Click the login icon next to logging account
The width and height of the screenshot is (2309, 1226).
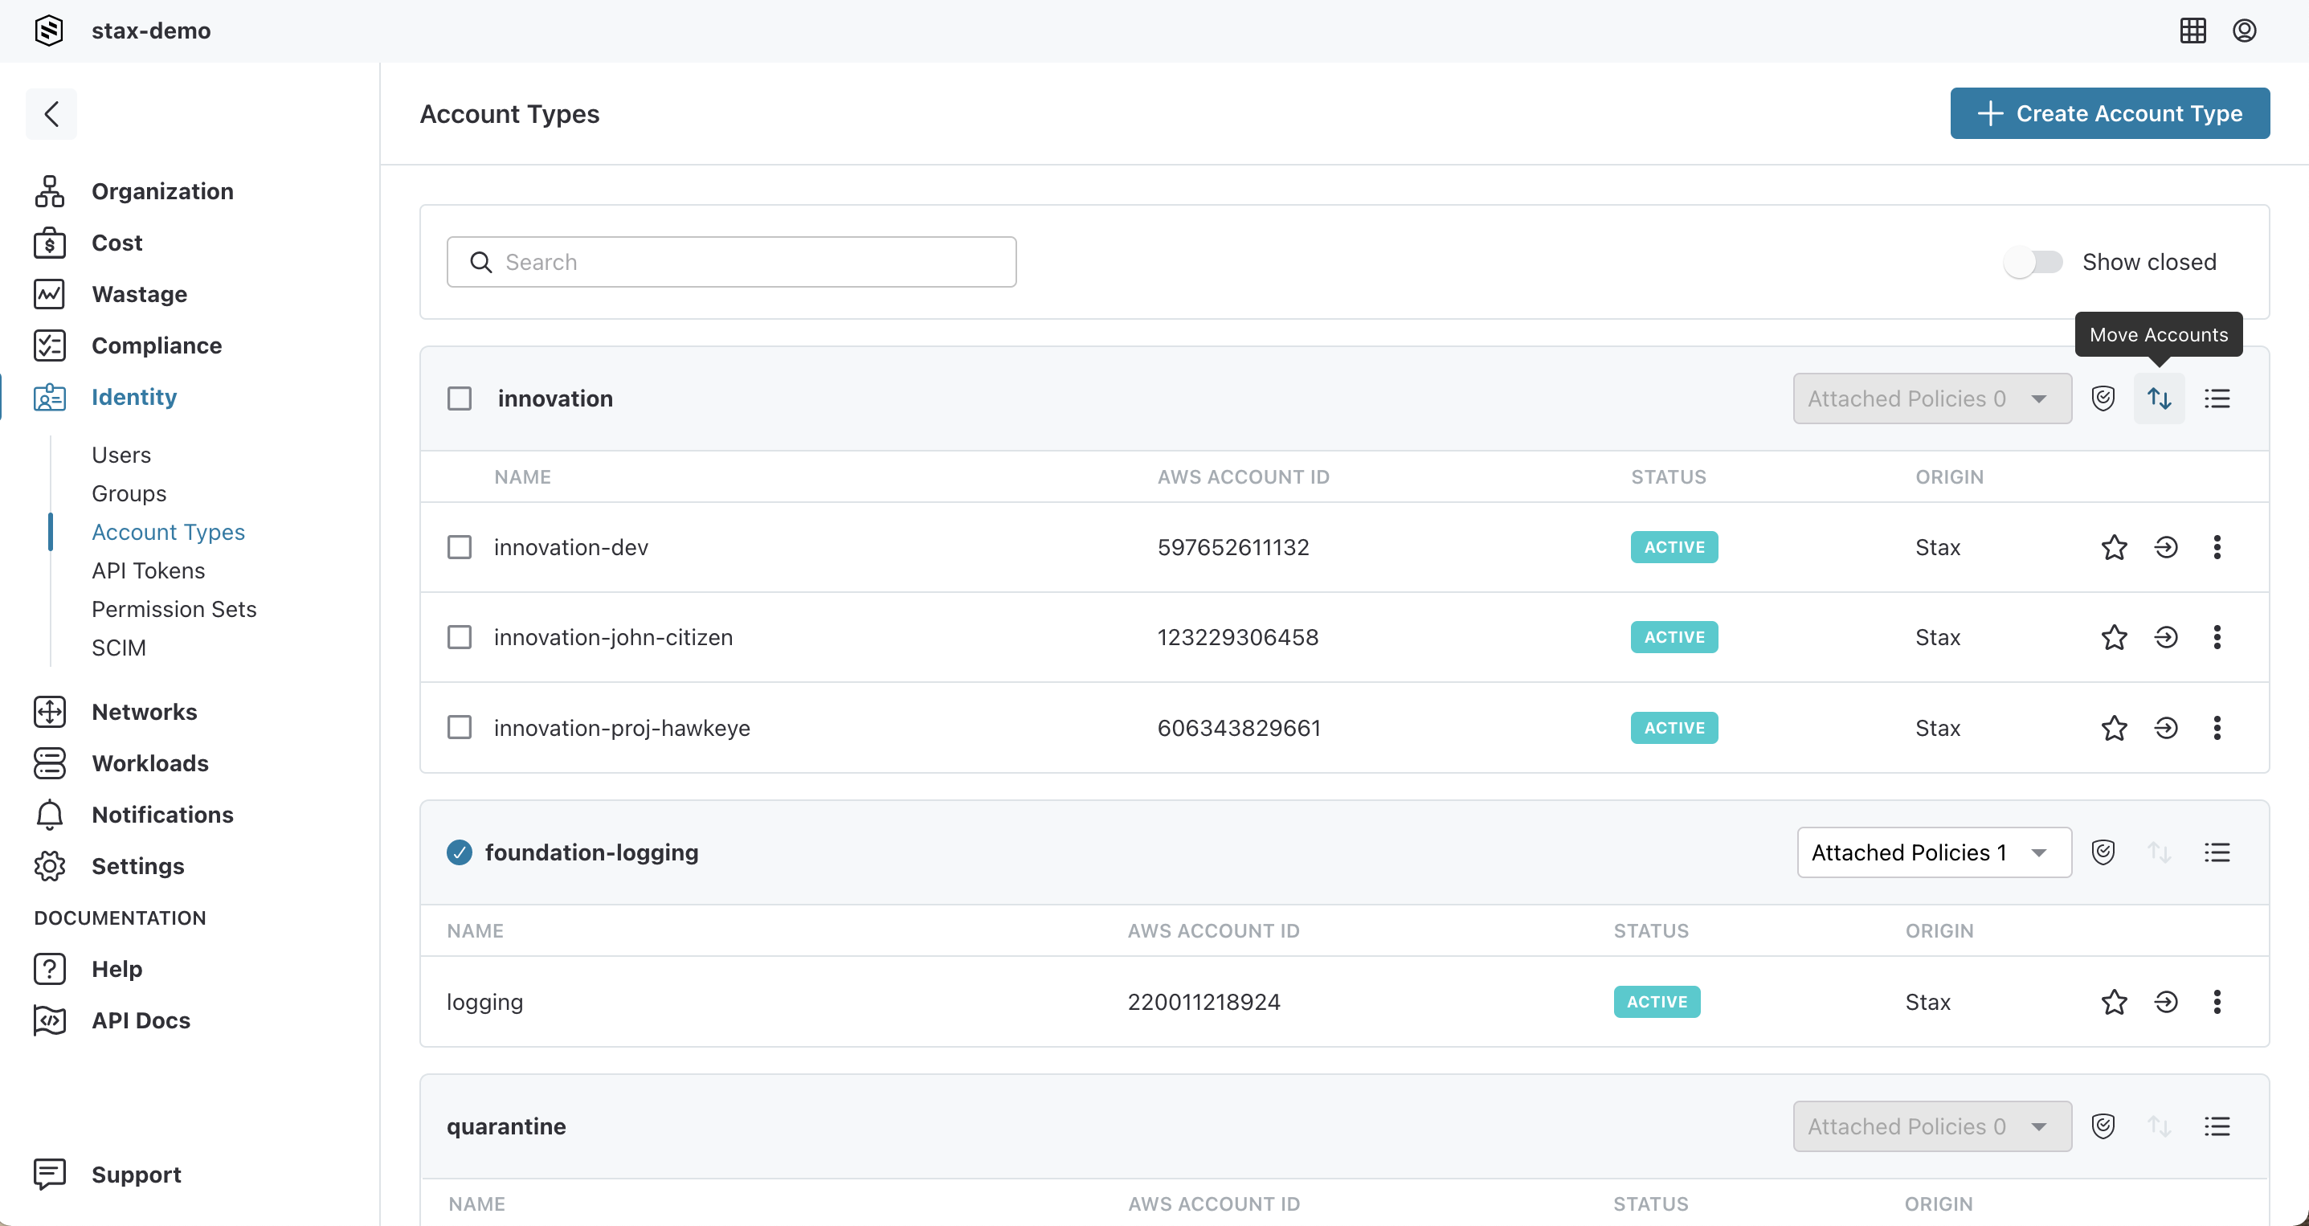click(x=2167, y=1002)
